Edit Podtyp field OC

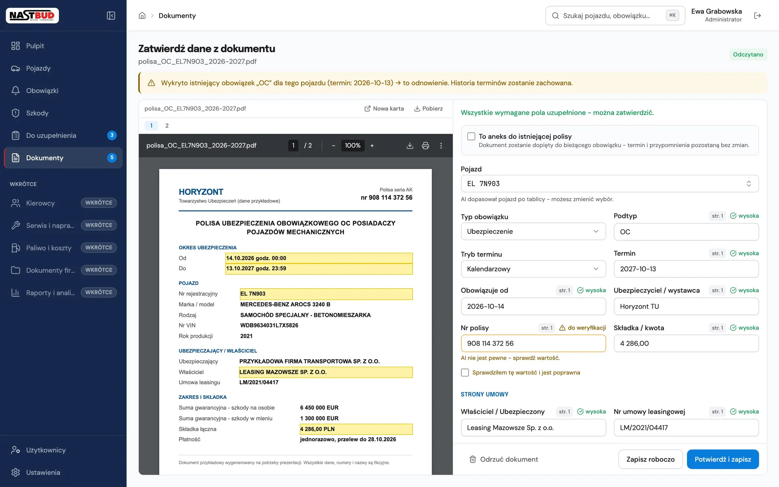tap(686, 232)
